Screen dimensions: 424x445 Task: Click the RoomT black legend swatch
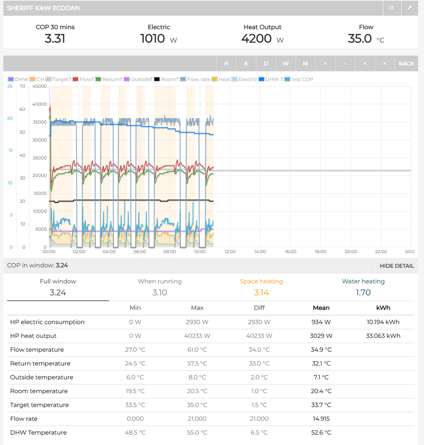157,79
